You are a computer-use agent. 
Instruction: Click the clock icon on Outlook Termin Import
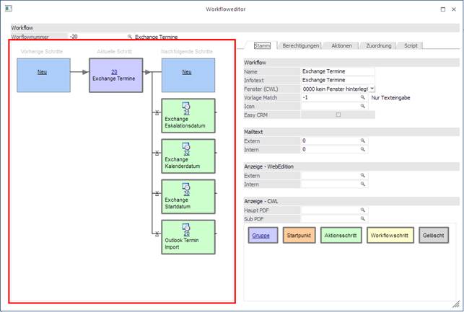pyautogui.click(x=186, y=226)
